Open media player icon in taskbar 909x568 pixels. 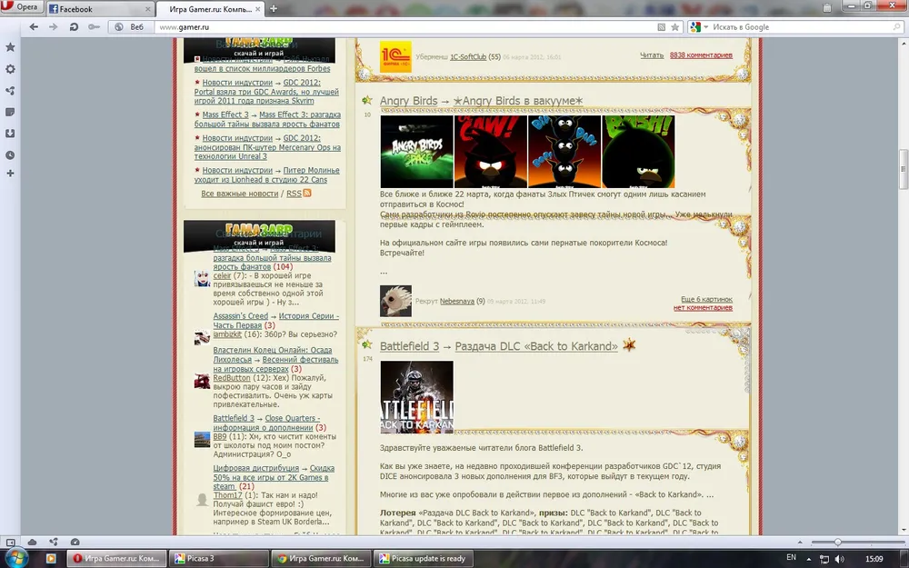tap(51, 559)
